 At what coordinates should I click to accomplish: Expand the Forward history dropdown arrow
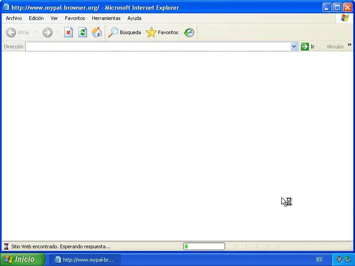pos(58,32)
